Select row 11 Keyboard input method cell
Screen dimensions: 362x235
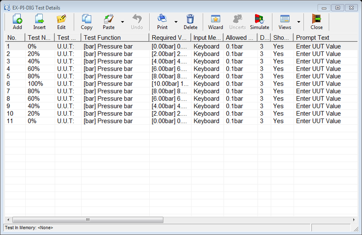point(206,121)
